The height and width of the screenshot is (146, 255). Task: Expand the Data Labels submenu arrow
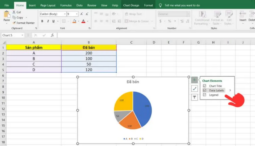230,90
